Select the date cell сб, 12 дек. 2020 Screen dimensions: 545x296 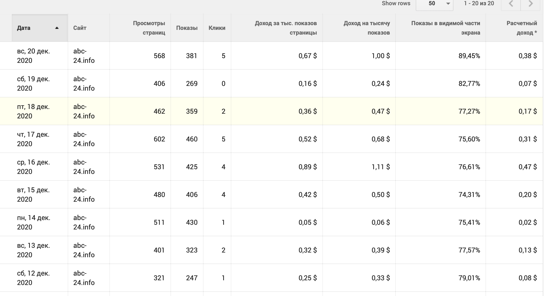34,278
